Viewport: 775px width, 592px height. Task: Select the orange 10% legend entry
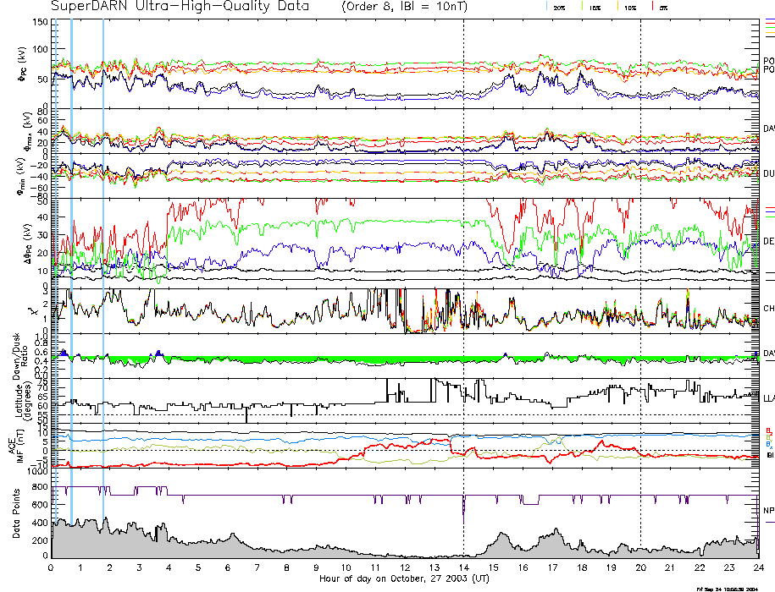626,7
